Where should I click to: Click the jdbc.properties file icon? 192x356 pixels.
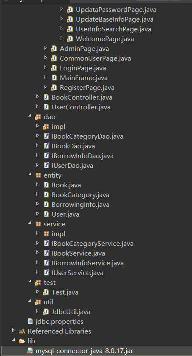click(30, 322)
